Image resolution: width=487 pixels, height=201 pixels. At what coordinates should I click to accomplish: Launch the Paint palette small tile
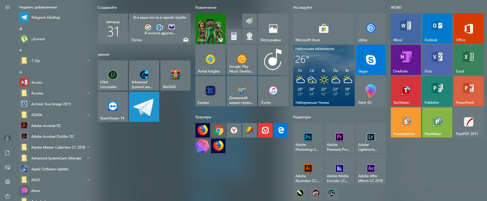tap(250, 21)
